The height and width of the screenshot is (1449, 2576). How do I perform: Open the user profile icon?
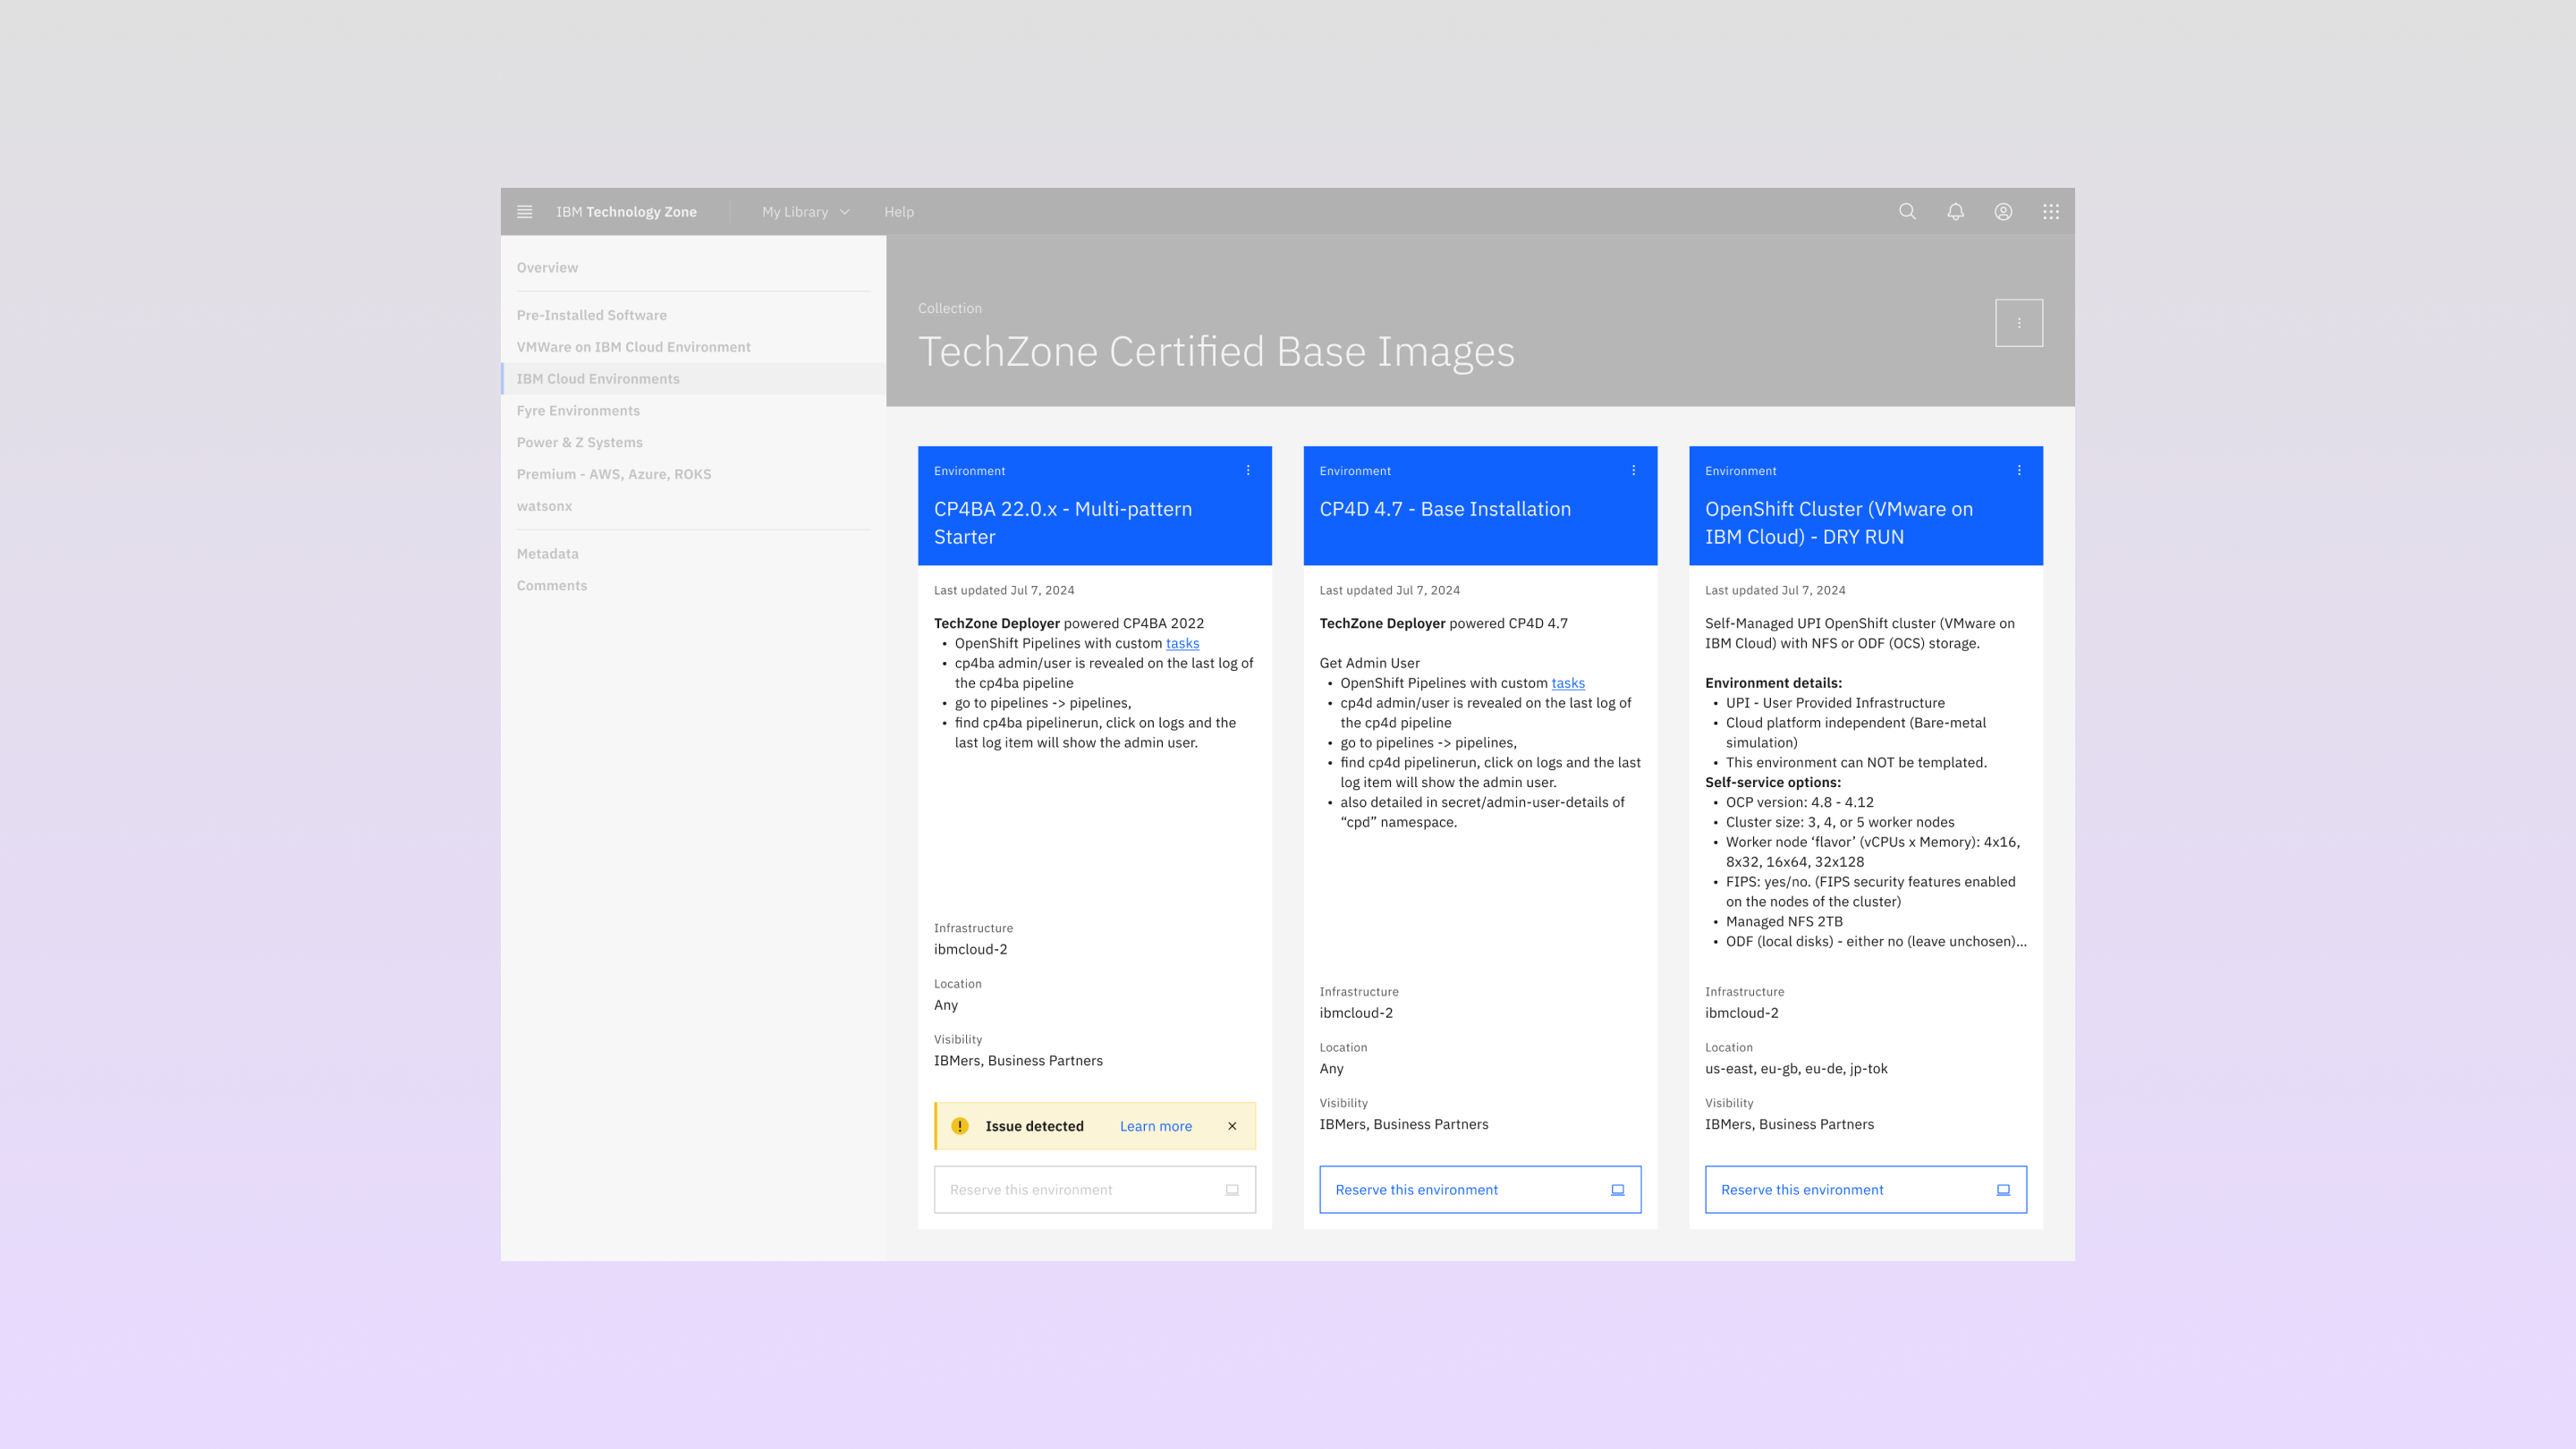click(2003, 212)
